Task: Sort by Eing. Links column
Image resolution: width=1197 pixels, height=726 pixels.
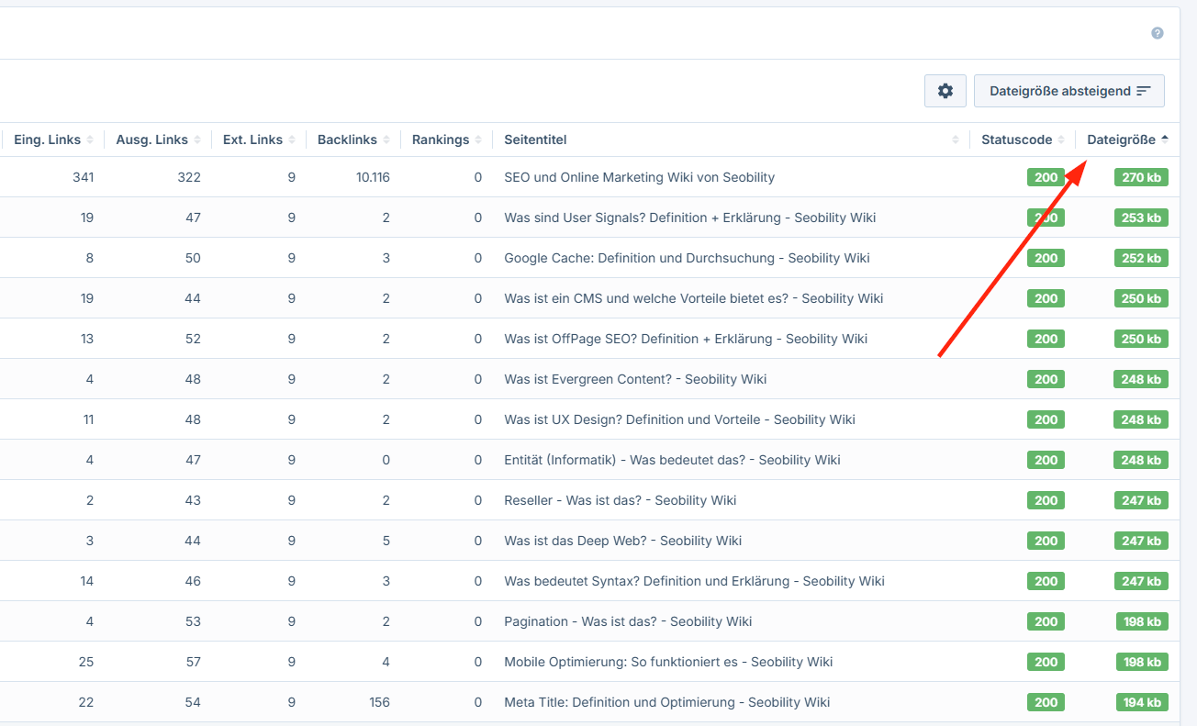Action: 53,140
